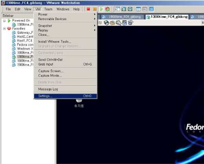Switch to the 1900time_FC4_gildong tab
This screenshot has height=164, width=204.
click(x=122, y=17)
